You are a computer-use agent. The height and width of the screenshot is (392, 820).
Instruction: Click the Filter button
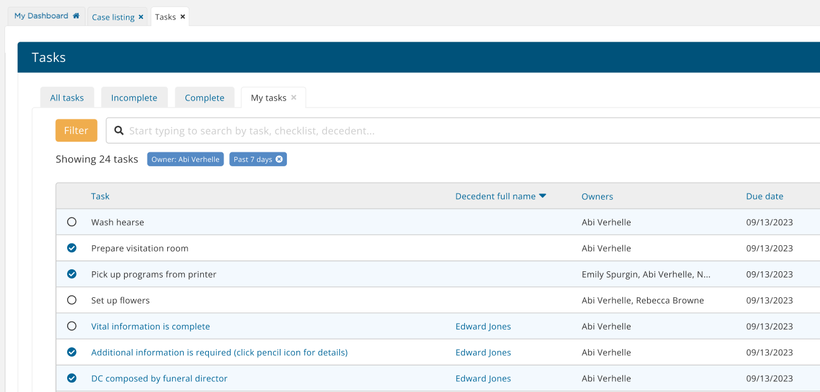76,130
